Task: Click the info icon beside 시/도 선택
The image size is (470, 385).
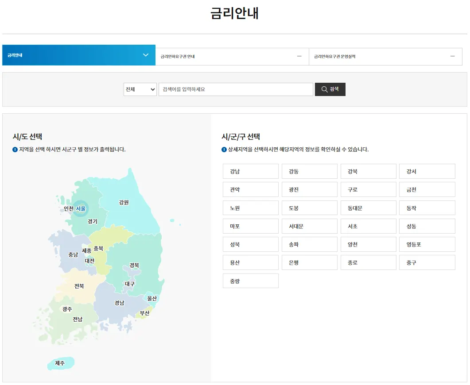Action: (13, 149)
